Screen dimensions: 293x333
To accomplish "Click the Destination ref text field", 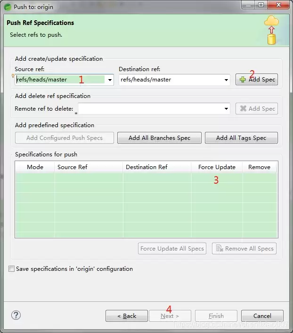I will 171,80.
